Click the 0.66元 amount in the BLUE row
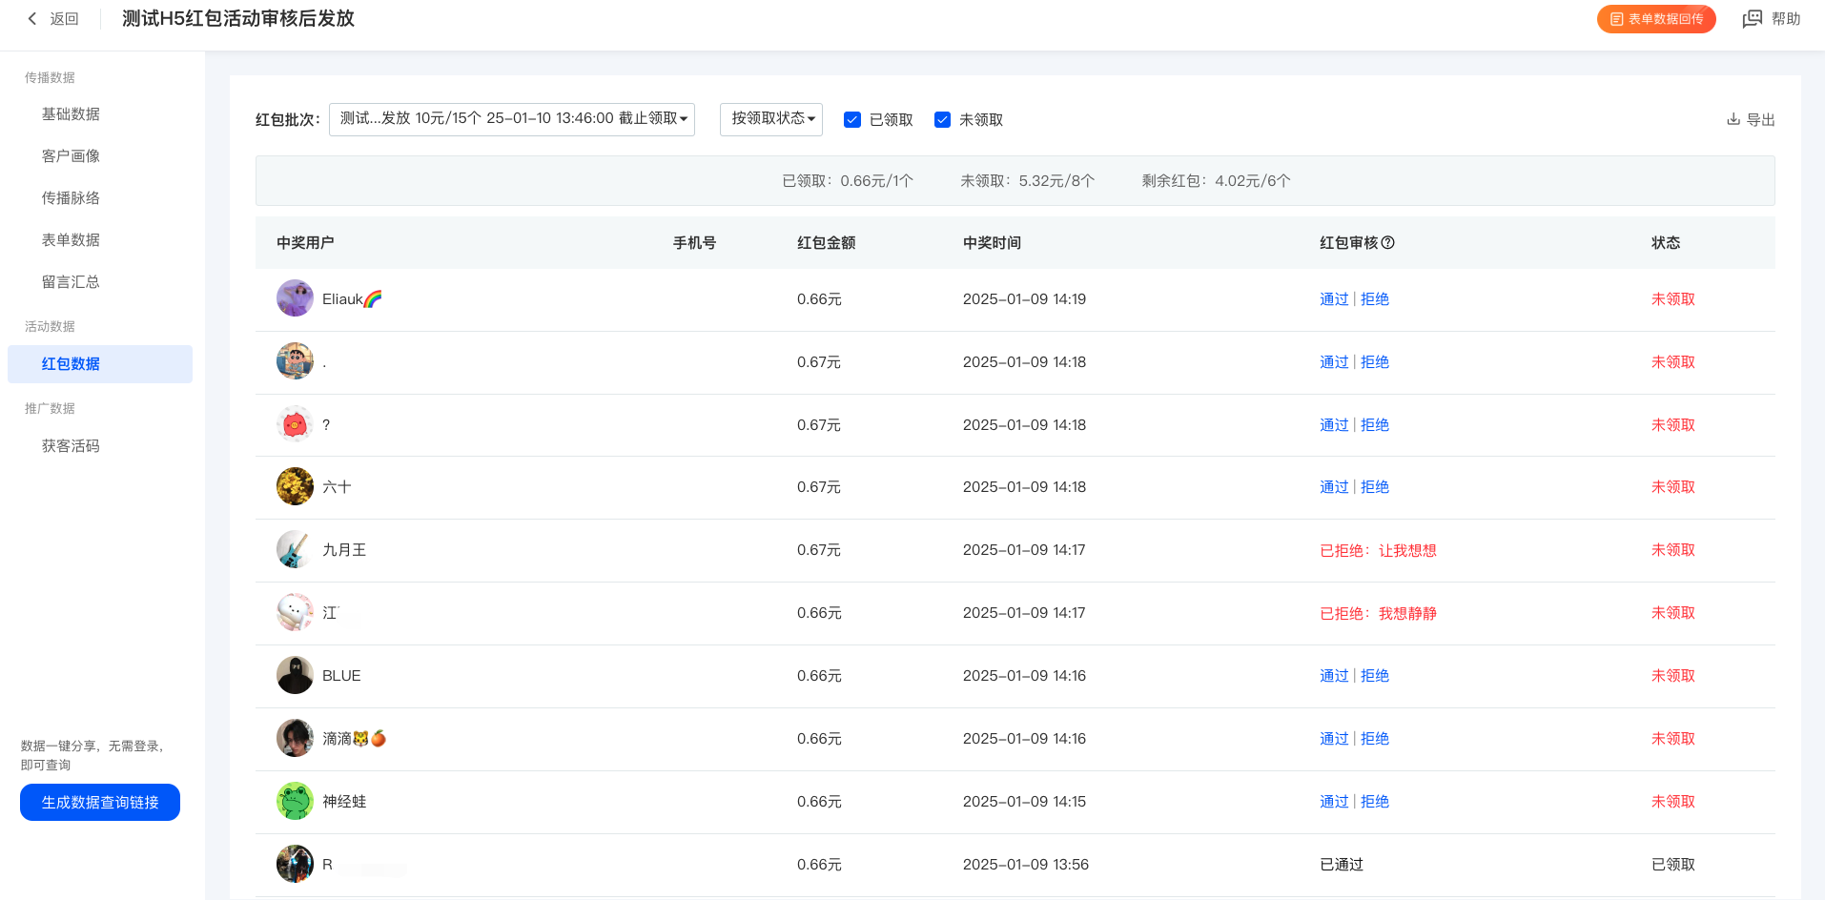Viewport: 1825px width, 900px height. 819,675
